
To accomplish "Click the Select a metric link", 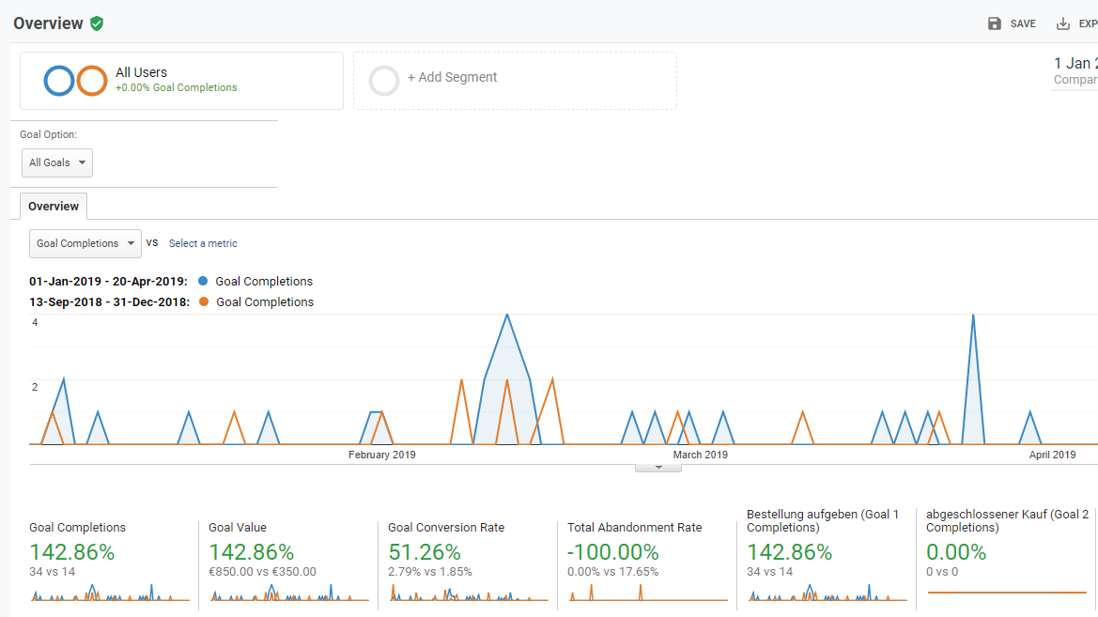I will pyautogui.click(x=203, y=243).
